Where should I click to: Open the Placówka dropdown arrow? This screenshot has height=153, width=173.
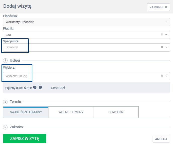click(166, 22)
